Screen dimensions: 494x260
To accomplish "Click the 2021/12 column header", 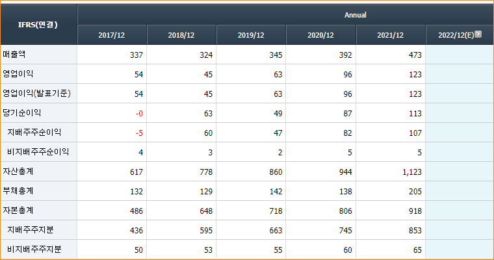I will pyautogui.click(x=391, y=35).
